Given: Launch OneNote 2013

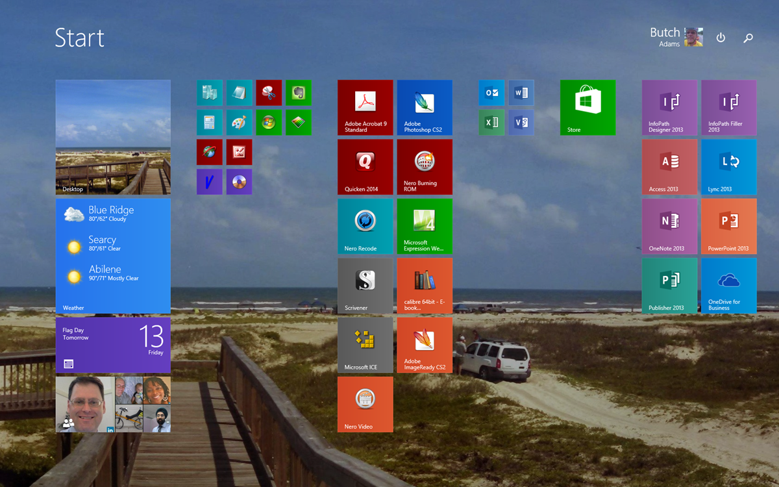Looking at the screenshot, I should tap(670, 227).
